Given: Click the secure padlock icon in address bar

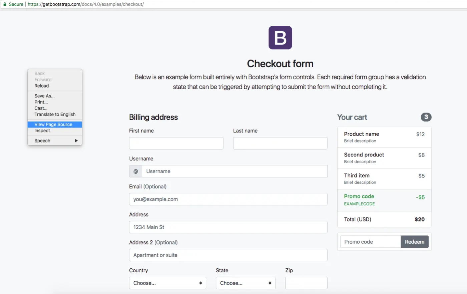Looking at the screenshot, I should click(x=5, y=4).
